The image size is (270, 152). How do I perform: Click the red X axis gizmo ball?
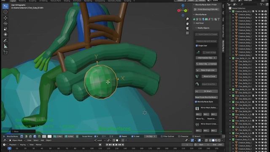pyautogui.click(x=179, y=11)
